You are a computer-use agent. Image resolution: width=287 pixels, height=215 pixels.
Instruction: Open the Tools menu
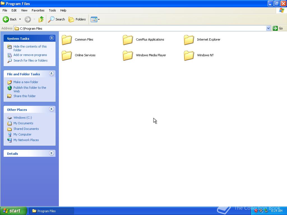[x=52, y=10]
